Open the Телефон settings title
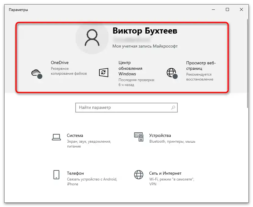The width and height of the screenshot is (253, 207). pyautogui.click(x=75, y=173)
